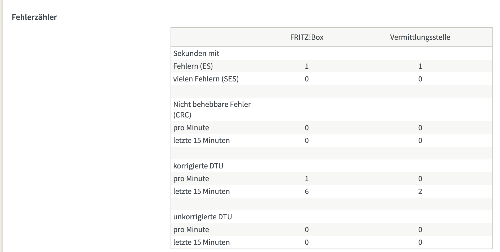Click the vielen Fehlern (SES) label
The image size is (500, 252).
point(206,79)
